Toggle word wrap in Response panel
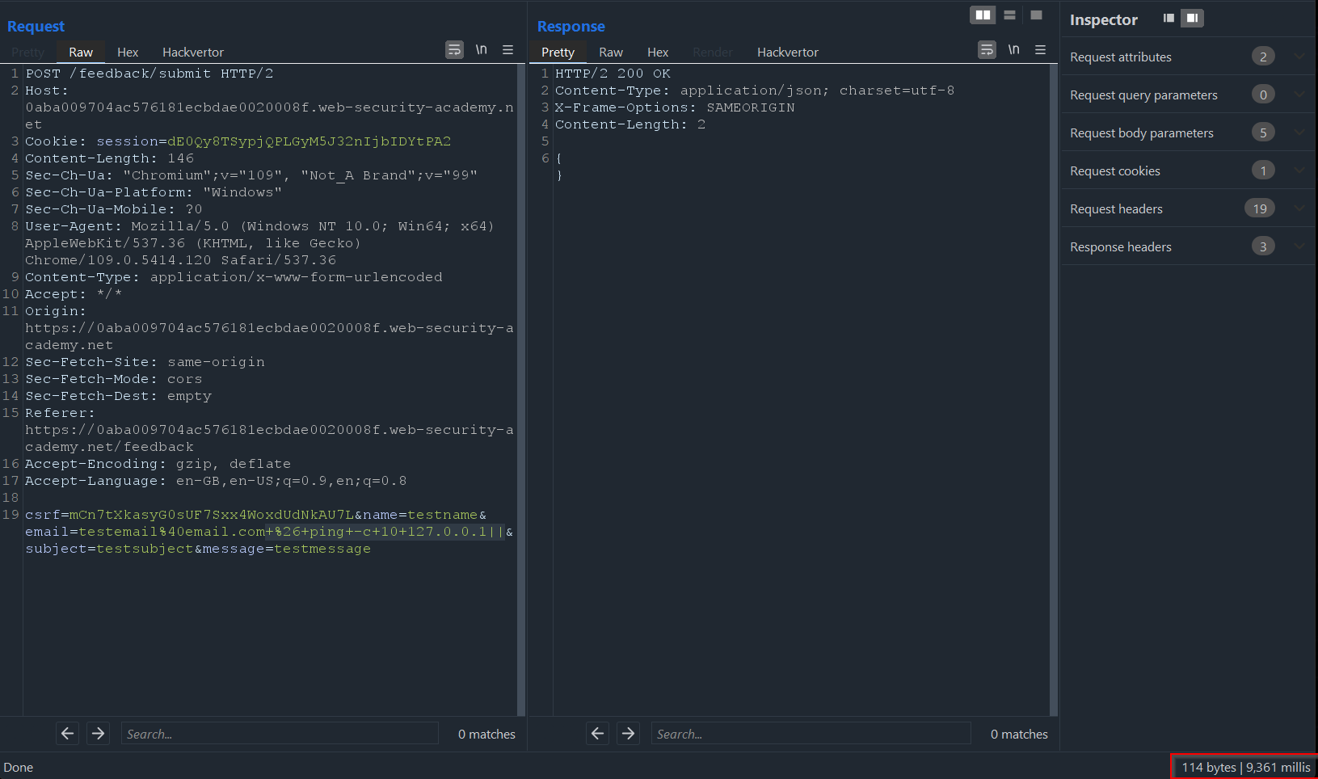Image resolution: width=1318 pixels, height=779 pixels. click(987, 50)
